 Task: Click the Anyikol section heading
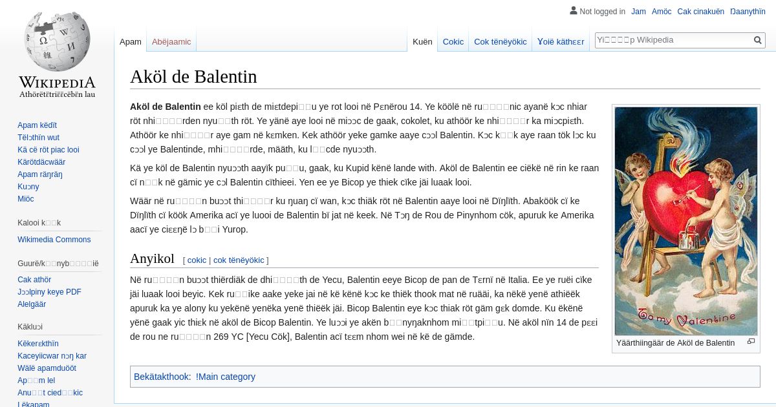tap(152, 258)
